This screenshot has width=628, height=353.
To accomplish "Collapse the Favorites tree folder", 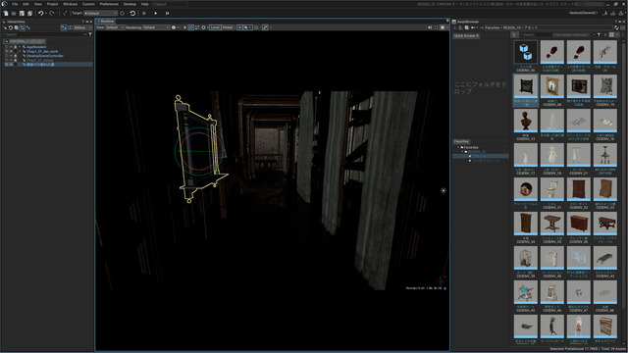I will pos(458,147).
